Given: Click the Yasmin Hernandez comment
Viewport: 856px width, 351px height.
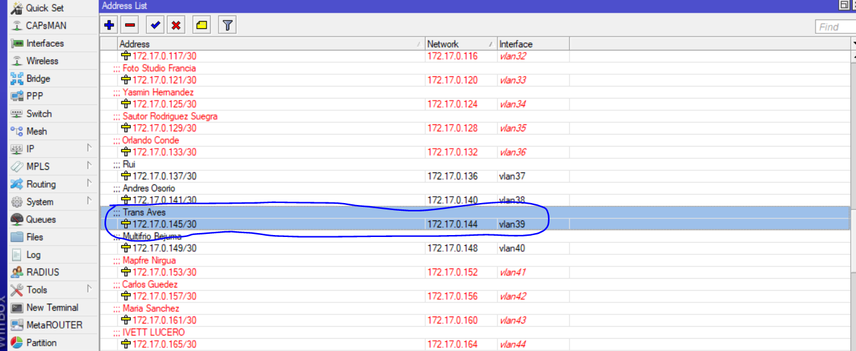Looking at the screenshot, I should coord(158,92).
